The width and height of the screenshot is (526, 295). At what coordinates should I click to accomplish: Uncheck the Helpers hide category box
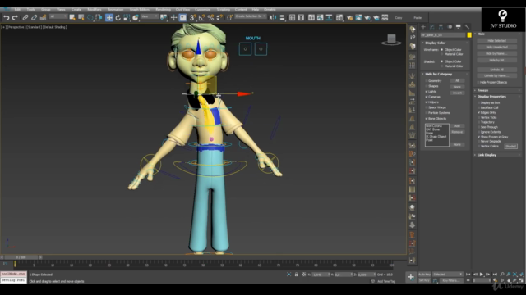[x=427, y=102]
